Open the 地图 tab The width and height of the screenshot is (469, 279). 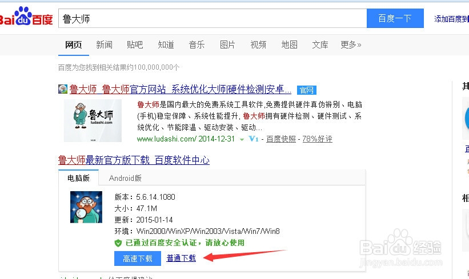(x=290, y=45)
